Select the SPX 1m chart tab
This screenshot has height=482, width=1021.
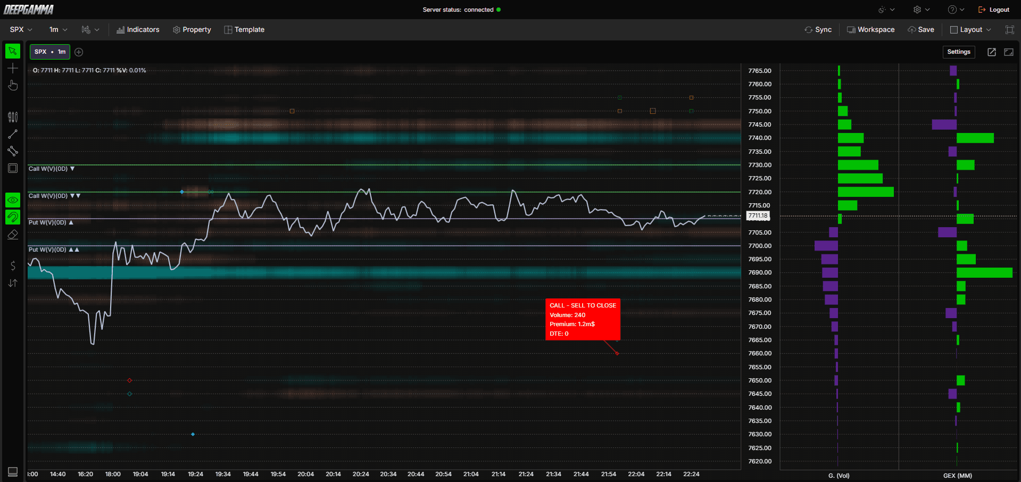point(50,52)
